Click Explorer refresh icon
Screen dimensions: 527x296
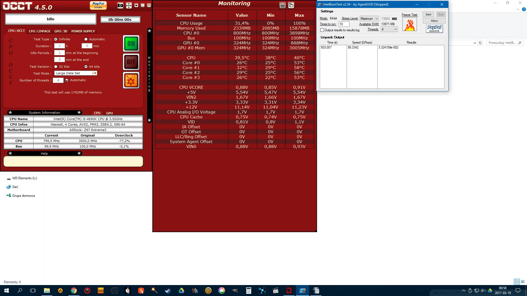(x=480, y=43)
